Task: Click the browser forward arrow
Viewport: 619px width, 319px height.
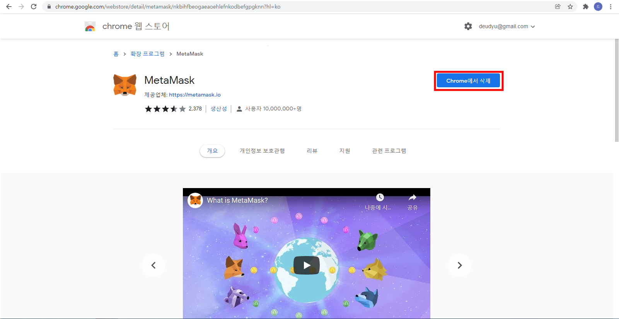Action: 21,7
